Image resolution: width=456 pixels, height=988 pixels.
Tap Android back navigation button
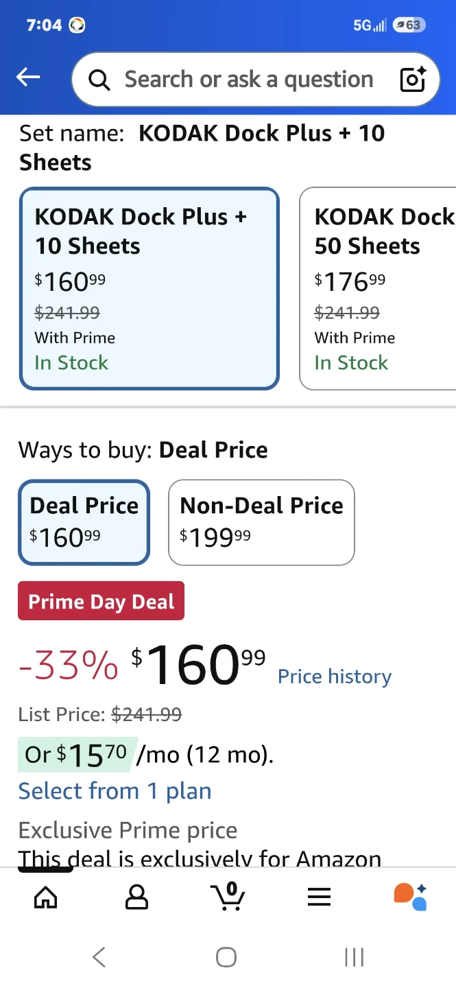tap(99, 956)
